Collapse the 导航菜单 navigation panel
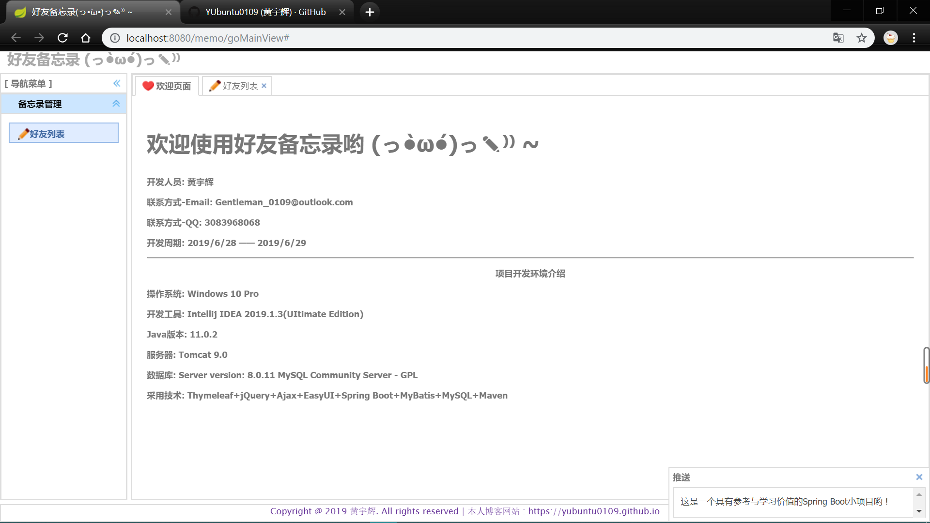This screenshot has width=930, height=523. (117, 83)
